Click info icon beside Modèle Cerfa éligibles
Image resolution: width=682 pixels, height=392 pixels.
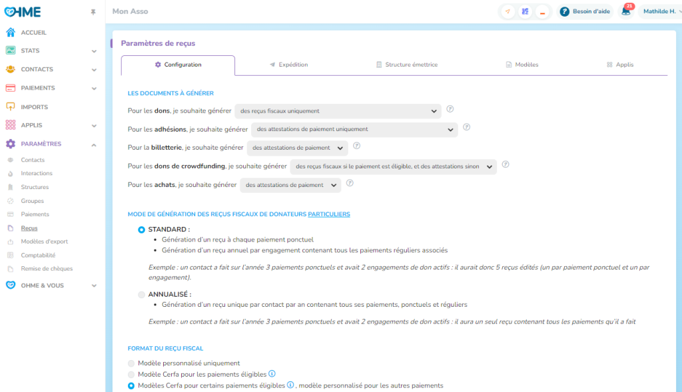click(x=272, y=374)
